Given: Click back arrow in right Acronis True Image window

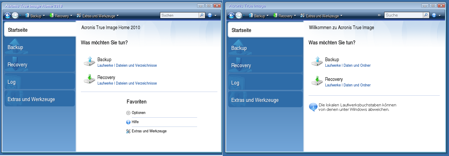Looking at the screenshot, I should 231,15.
